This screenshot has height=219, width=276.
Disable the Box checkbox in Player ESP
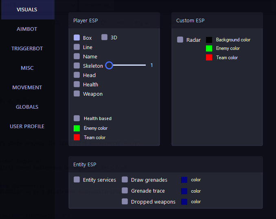click(77, 38)
